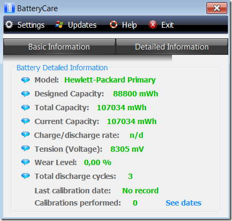Click the Settings gear icon

point(9,24)
